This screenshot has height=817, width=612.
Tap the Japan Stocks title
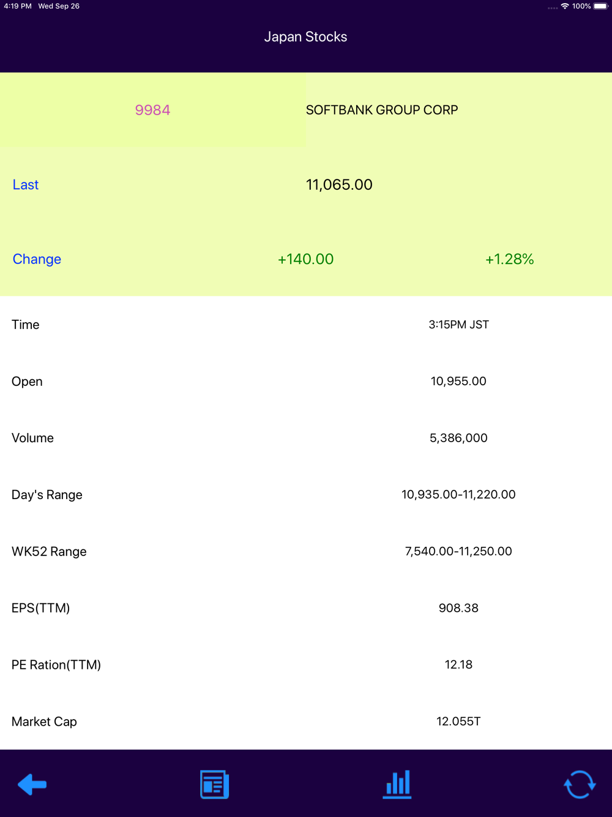coord(305,37)
